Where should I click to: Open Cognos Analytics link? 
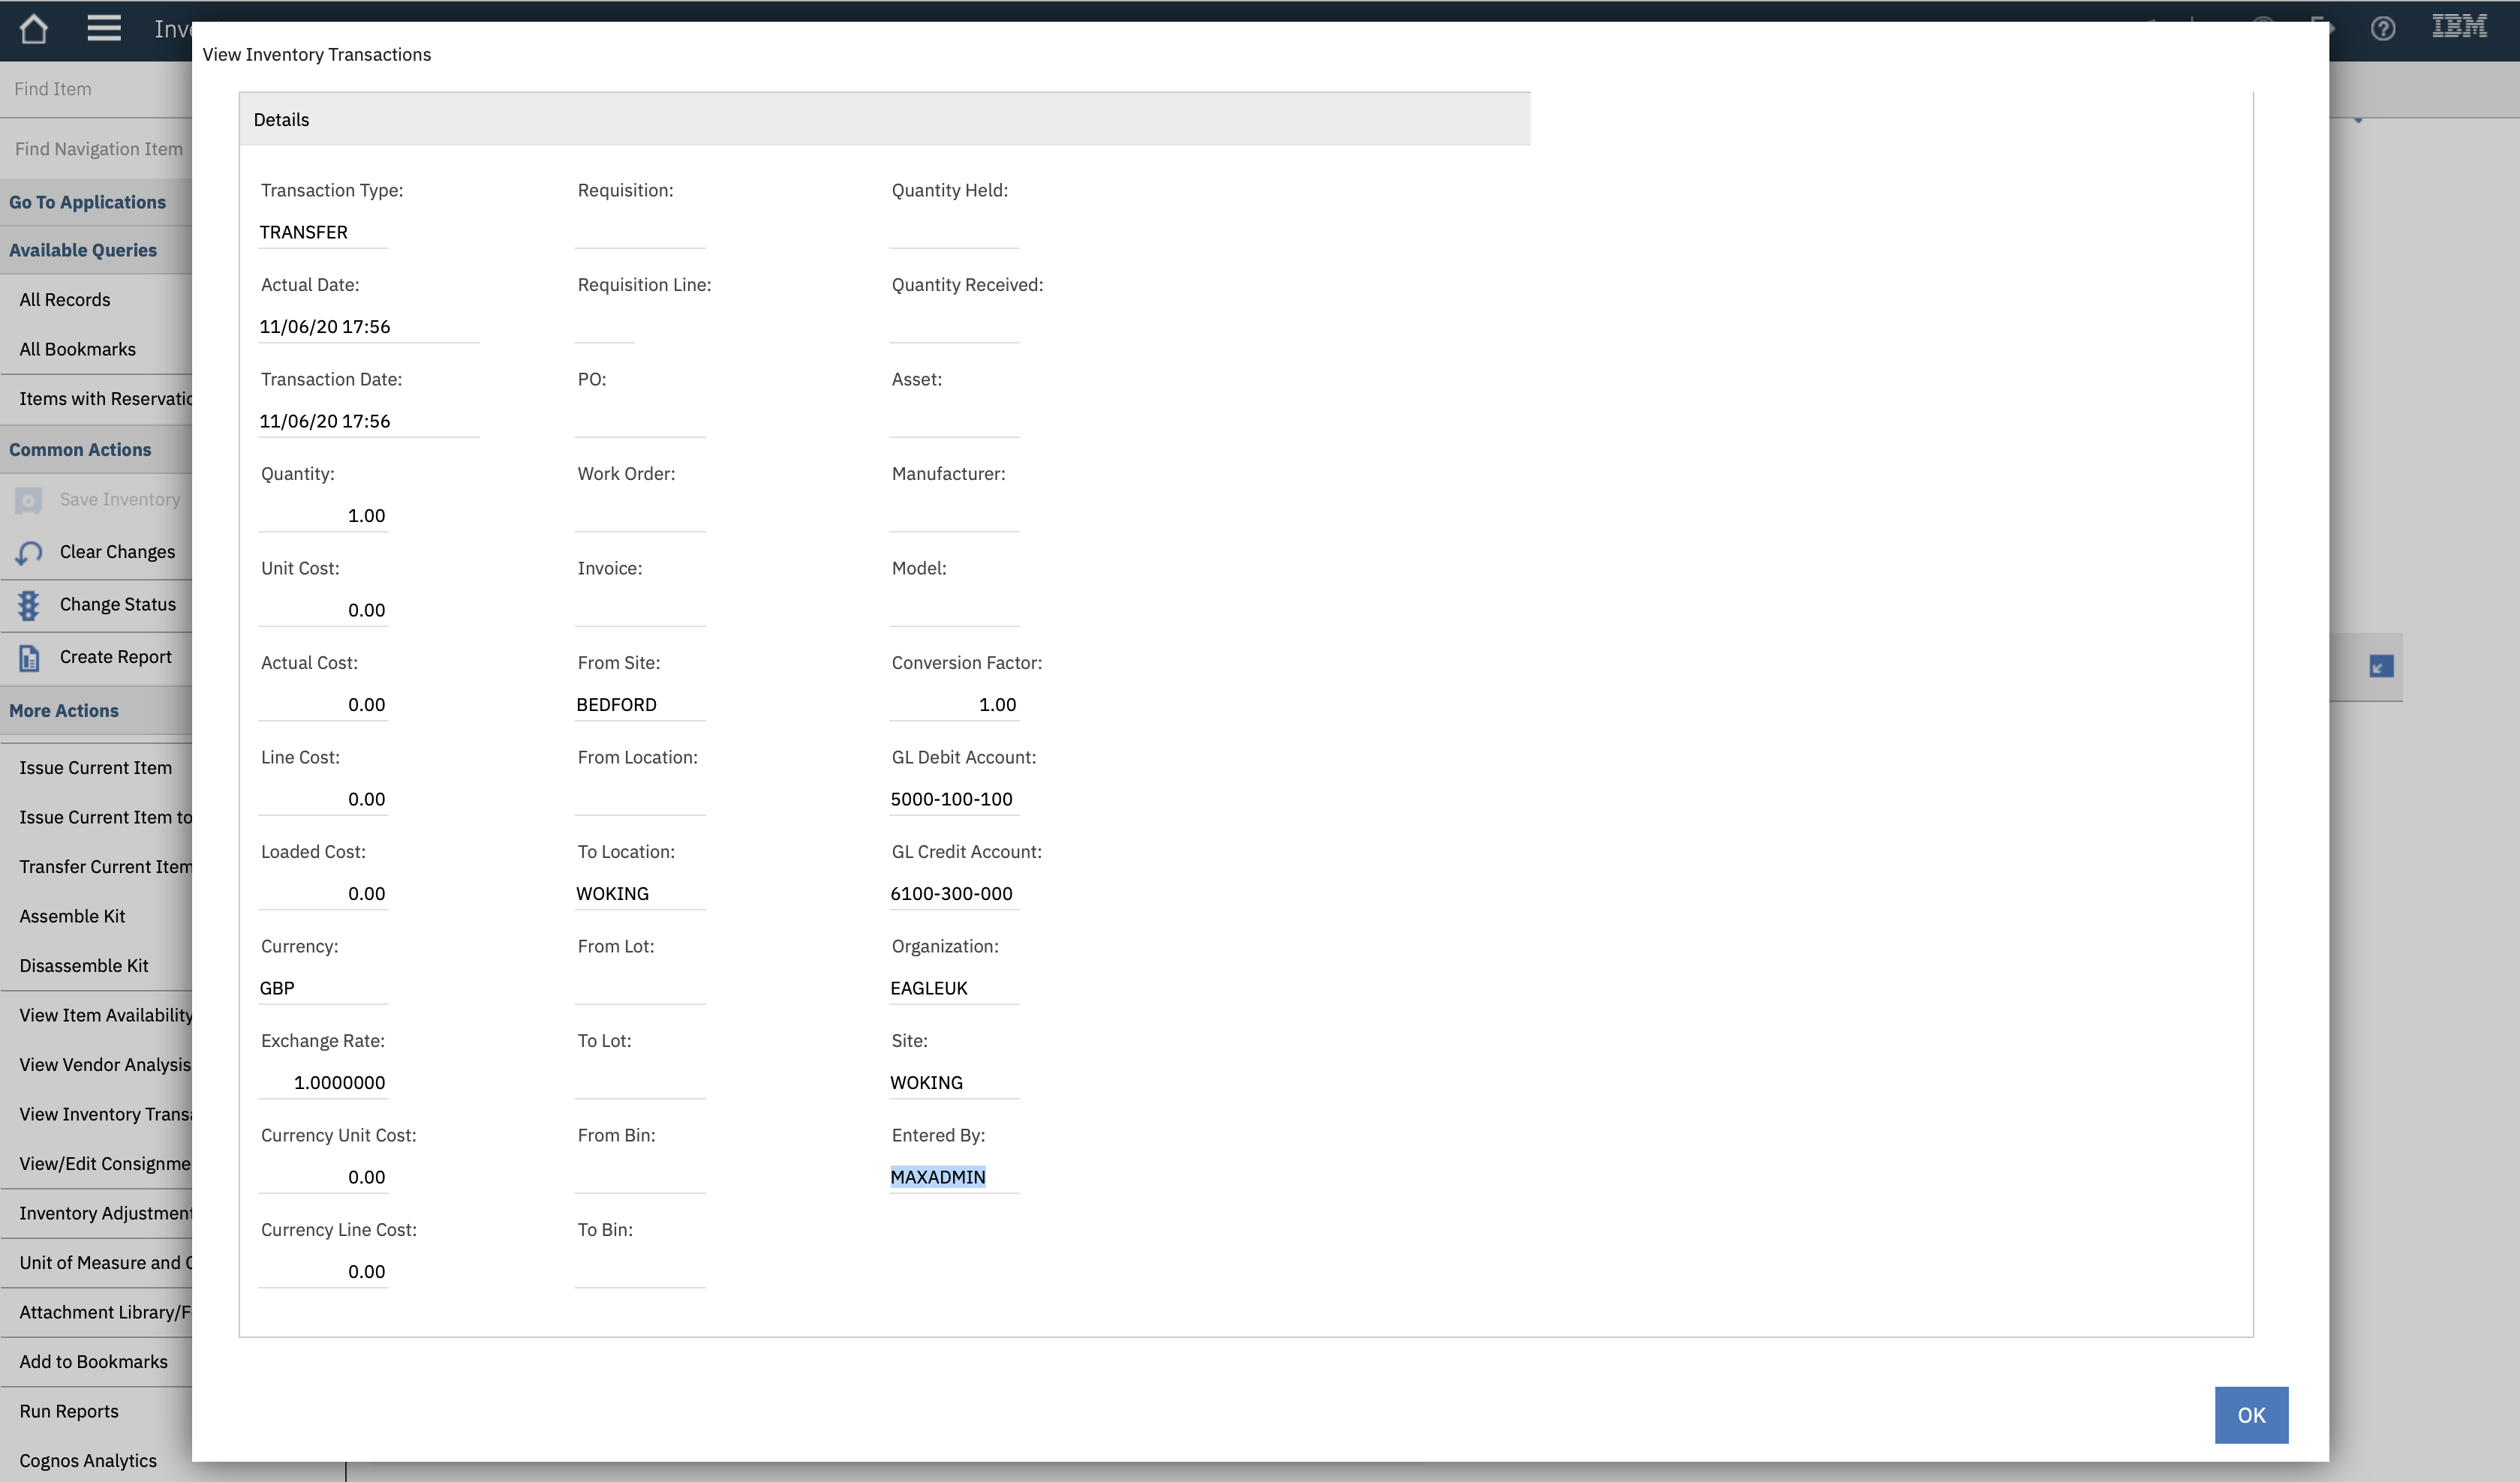coord(88,1460)
